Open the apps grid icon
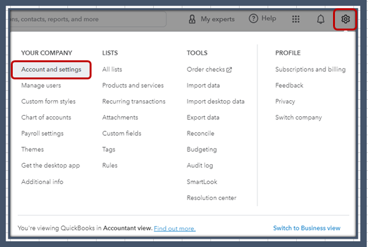The image size is (368, 247). click(296, 19)
